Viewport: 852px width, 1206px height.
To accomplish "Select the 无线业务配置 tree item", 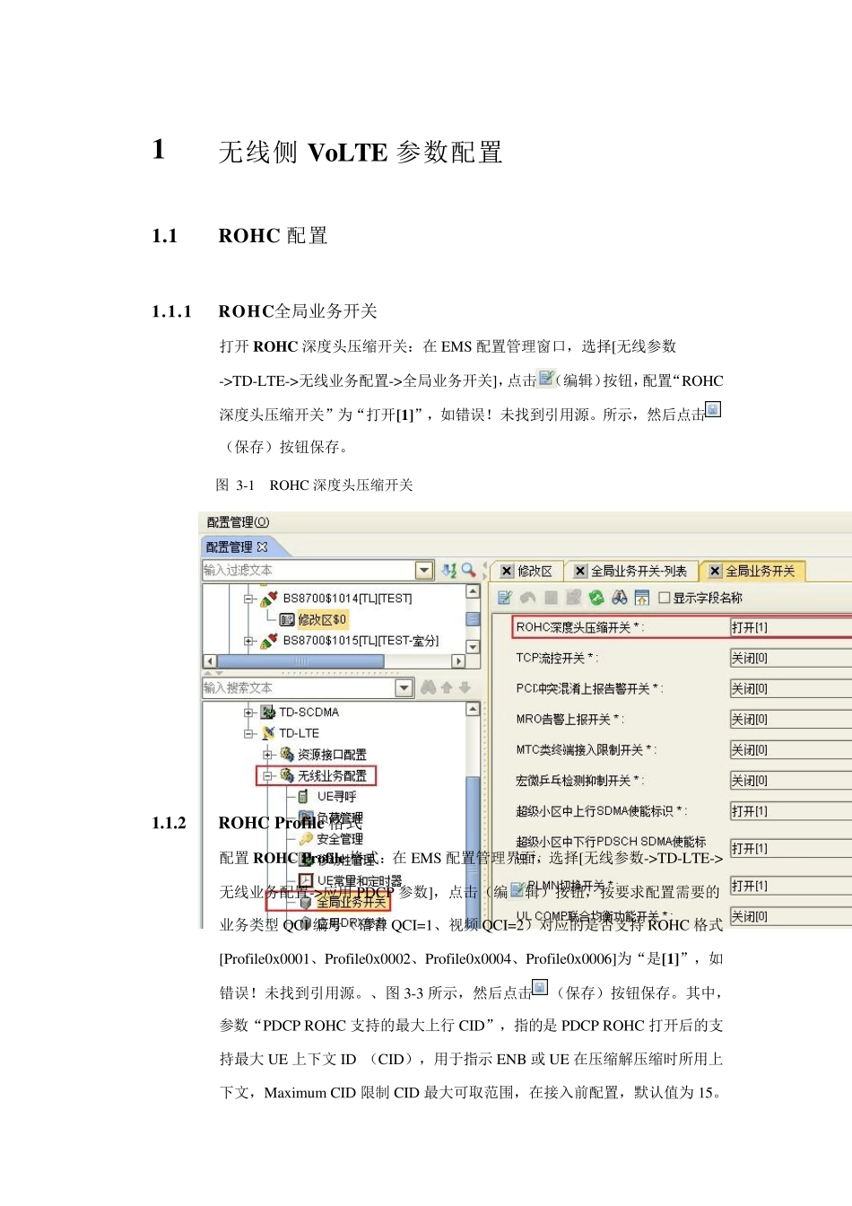I will click(x=332, y=775).
